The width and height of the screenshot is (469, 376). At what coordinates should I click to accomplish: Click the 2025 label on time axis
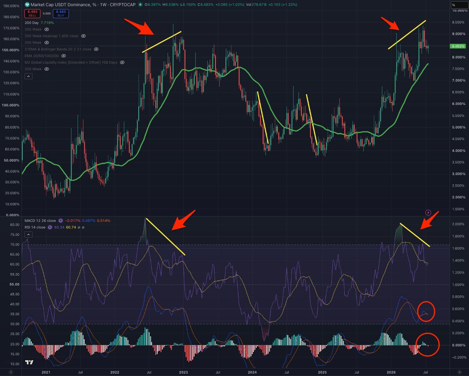[322, 372]
